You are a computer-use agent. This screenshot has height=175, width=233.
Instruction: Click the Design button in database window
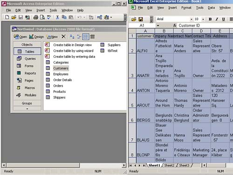(36, 37)
